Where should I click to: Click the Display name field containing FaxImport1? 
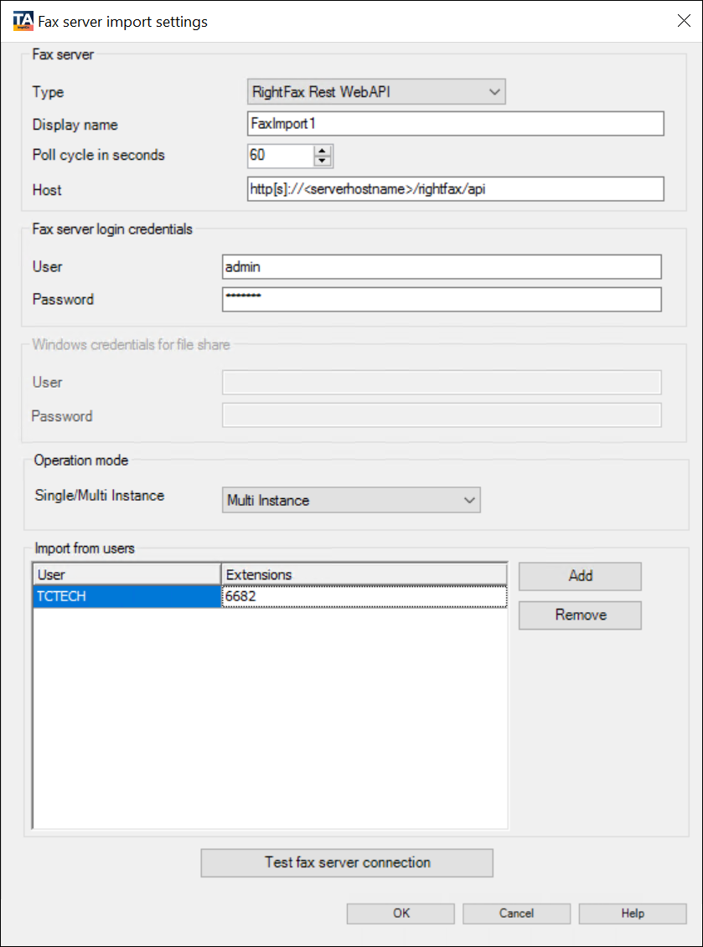pos(455,124)
